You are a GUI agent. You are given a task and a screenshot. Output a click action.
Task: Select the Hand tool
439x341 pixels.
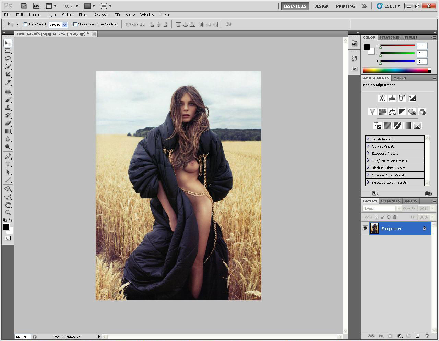(x=8, y=205)
